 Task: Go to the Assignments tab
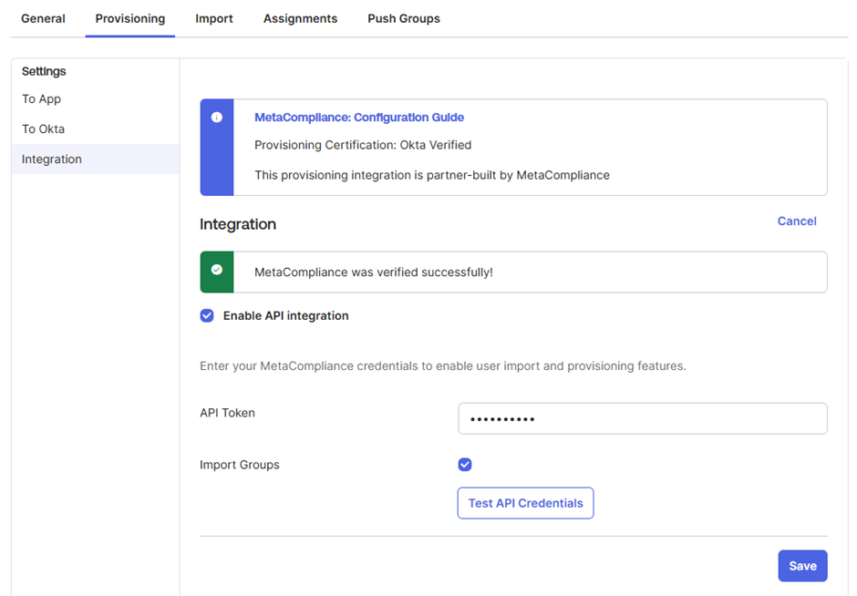[300, 18]
